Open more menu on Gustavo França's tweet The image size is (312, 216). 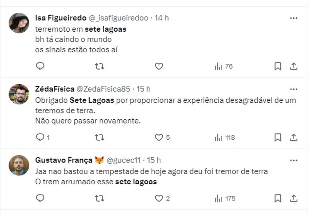(x=294, y=161)
